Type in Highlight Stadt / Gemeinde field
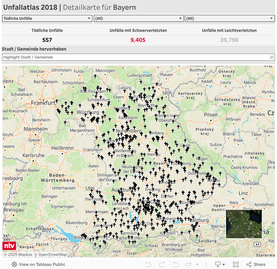 [x=135, y=57]
